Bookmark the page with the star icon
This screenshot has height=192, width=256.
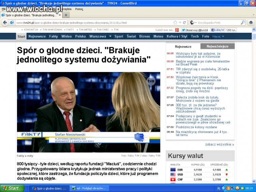point(175,23)
